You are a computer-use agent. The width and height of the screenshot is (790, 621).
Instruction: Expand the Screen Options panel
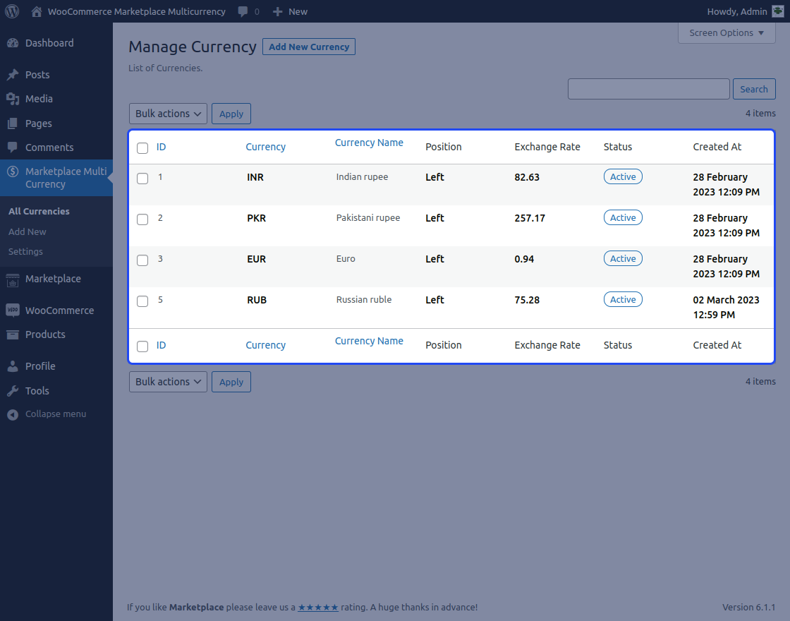coord(727,32)
